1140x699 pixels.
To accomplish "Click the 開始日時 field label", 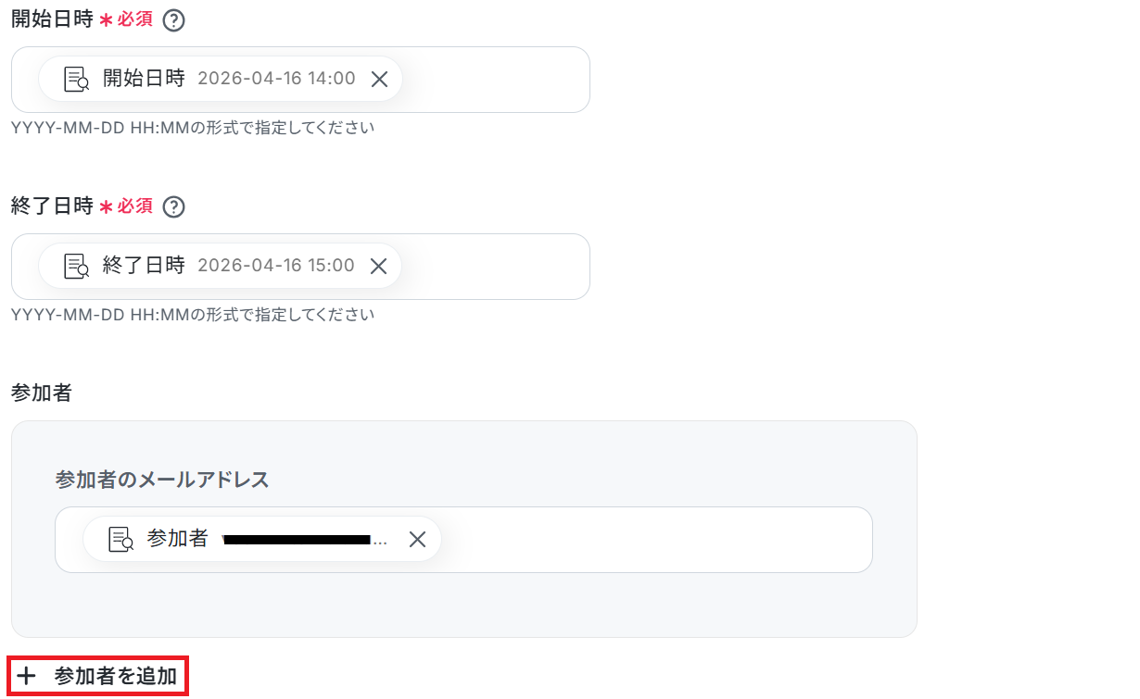I will [x=52, y=19].
